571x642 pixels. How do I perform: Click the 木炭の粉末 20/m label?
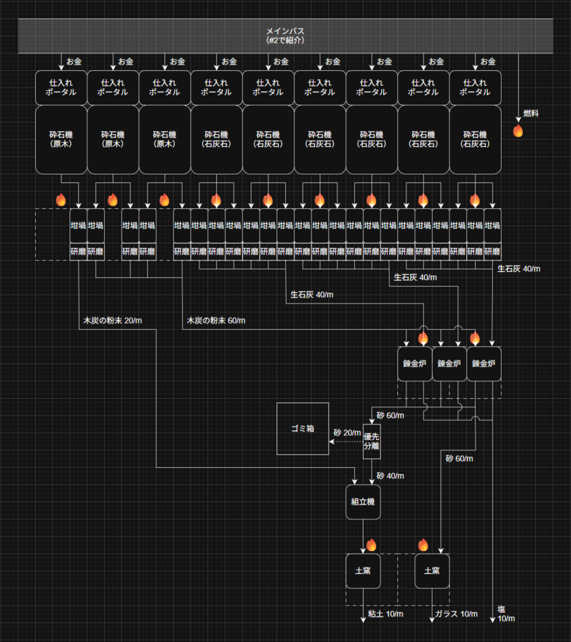[112, 320]
